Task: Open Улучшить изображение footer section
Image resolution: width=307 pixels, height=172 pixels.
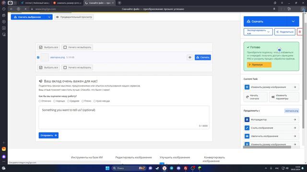Action: click(175, 157)
